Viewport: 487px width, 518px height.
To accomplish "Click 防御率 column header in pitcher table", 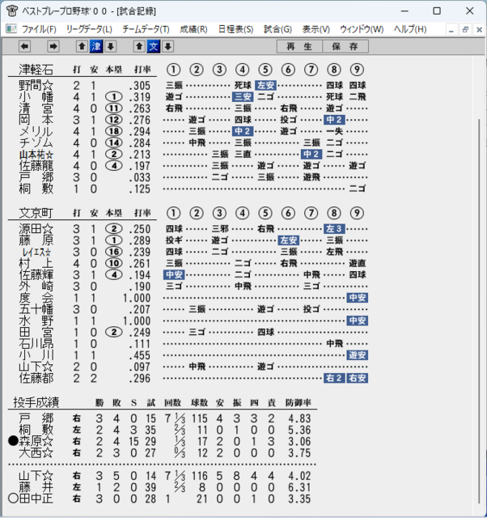I will pyautogui.click(x=299, y=403).
